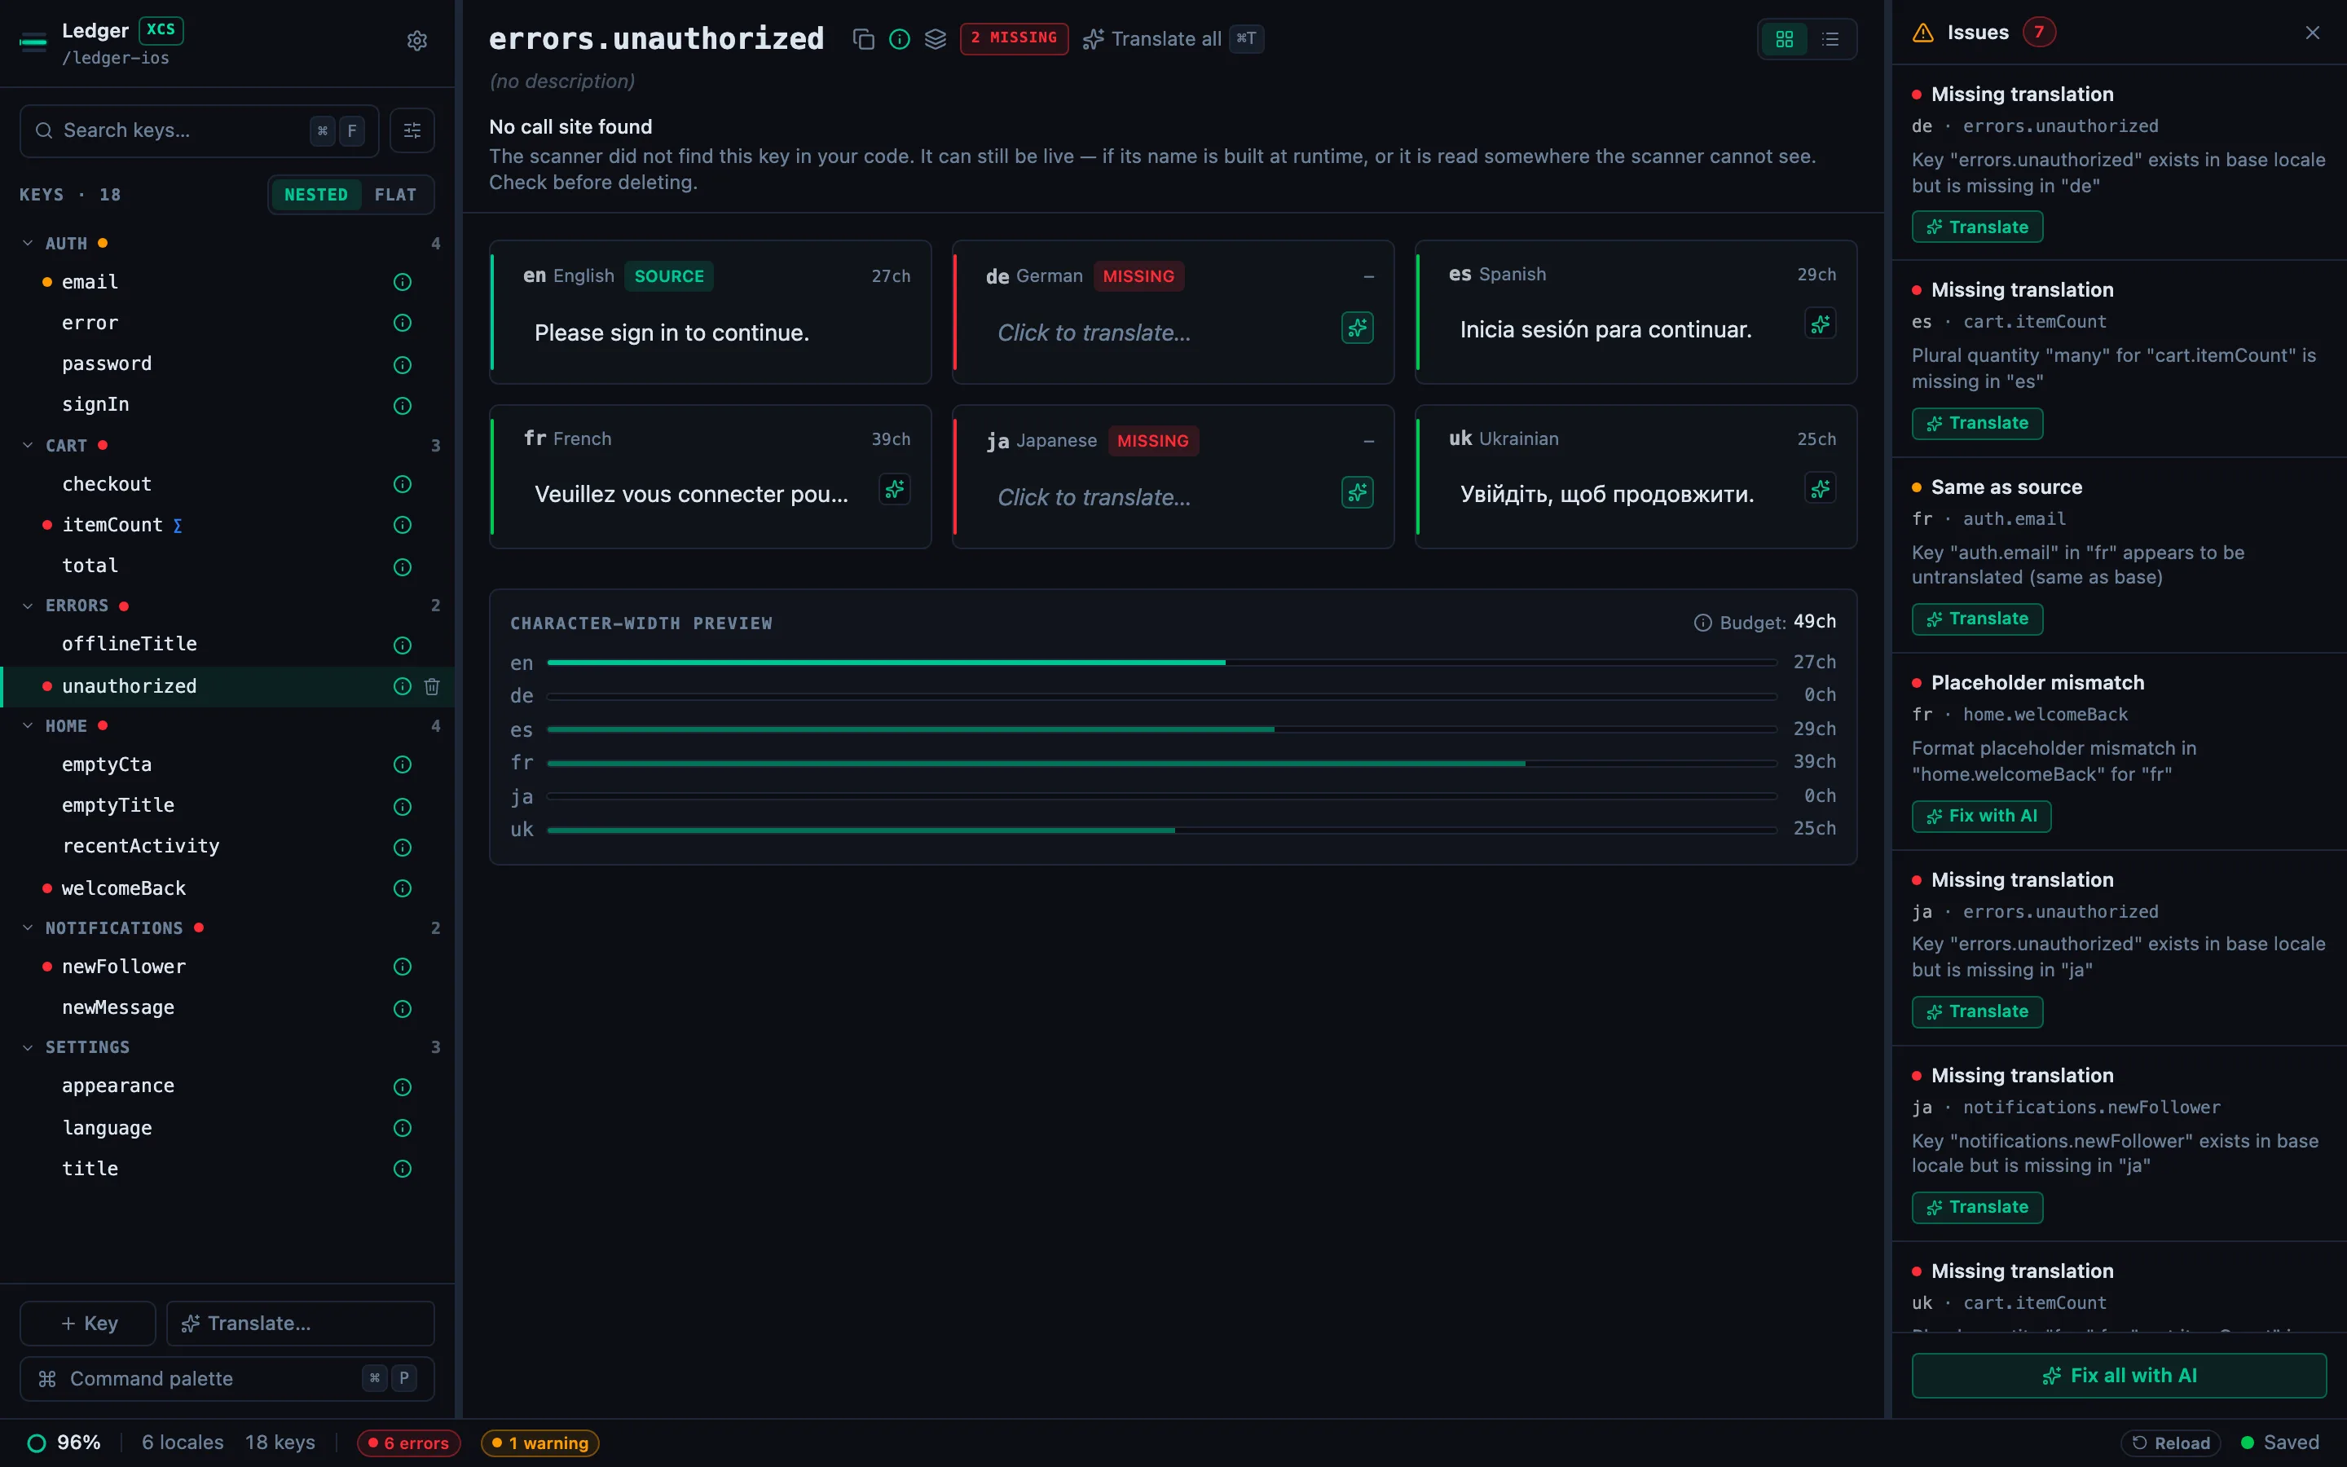The width and height of the screenshot is (2347, 1467).
Task: Switch key list to NESTED mode
Action: [315, 195]
